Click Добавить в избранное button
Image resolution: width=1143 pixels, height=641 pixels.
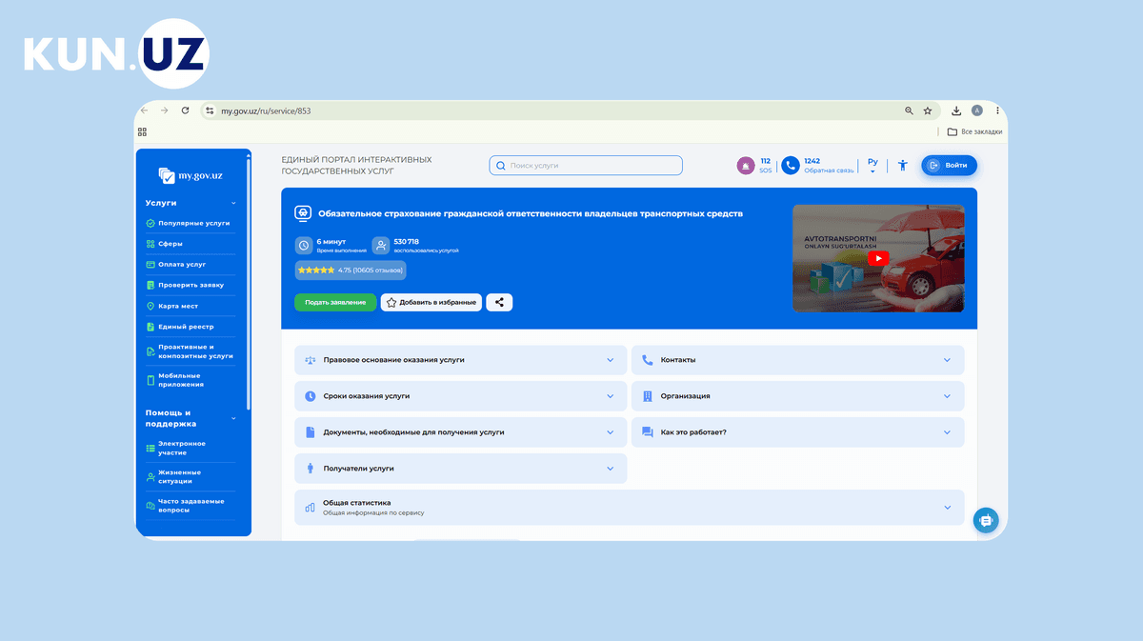click(x=431, y=302)
